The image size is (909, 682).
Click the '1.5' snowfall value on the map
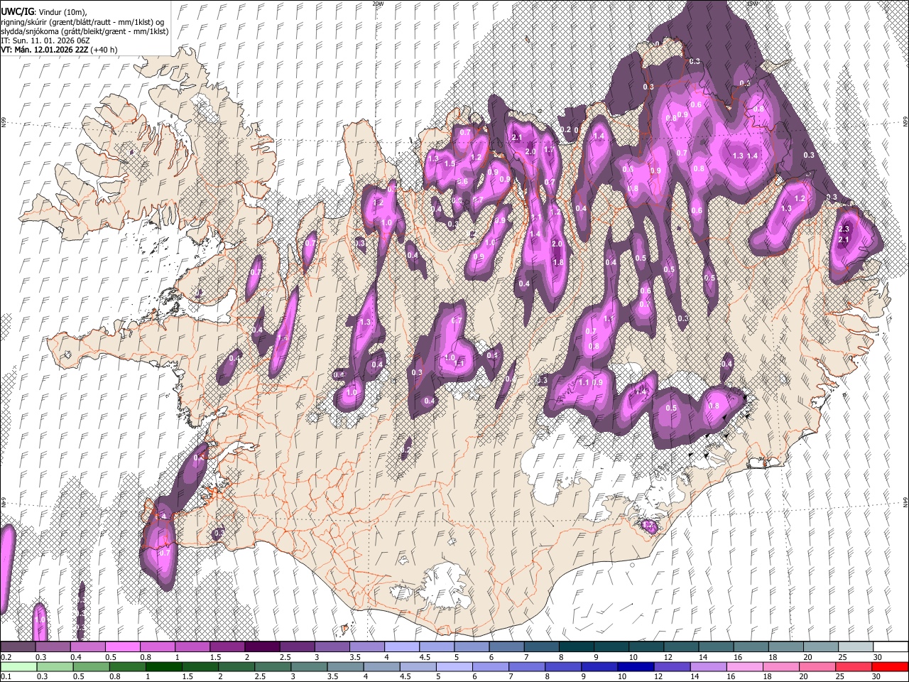pos(450,164)
